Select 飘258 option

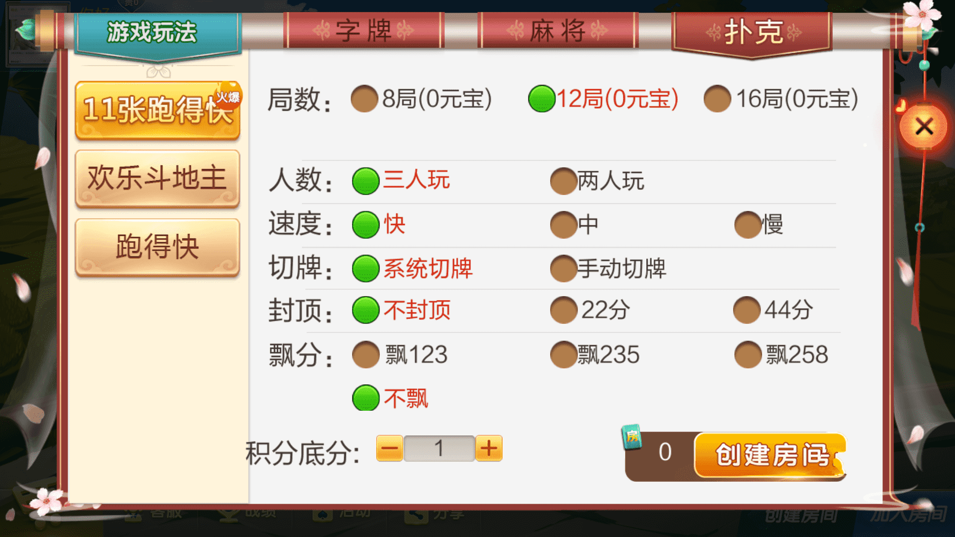coord(781,355)
